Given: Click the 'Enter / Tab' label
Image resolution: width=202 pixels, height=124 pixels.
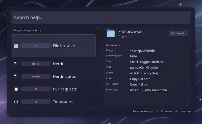Looking at the screenshot, I should [113, 90].
